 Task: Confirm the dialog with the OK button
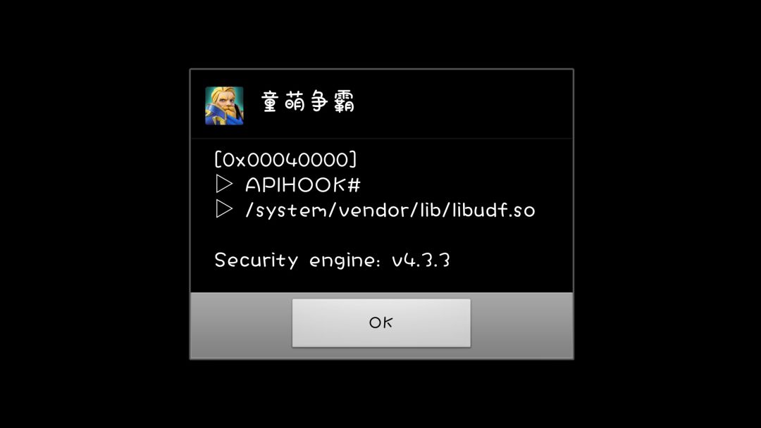381,323
